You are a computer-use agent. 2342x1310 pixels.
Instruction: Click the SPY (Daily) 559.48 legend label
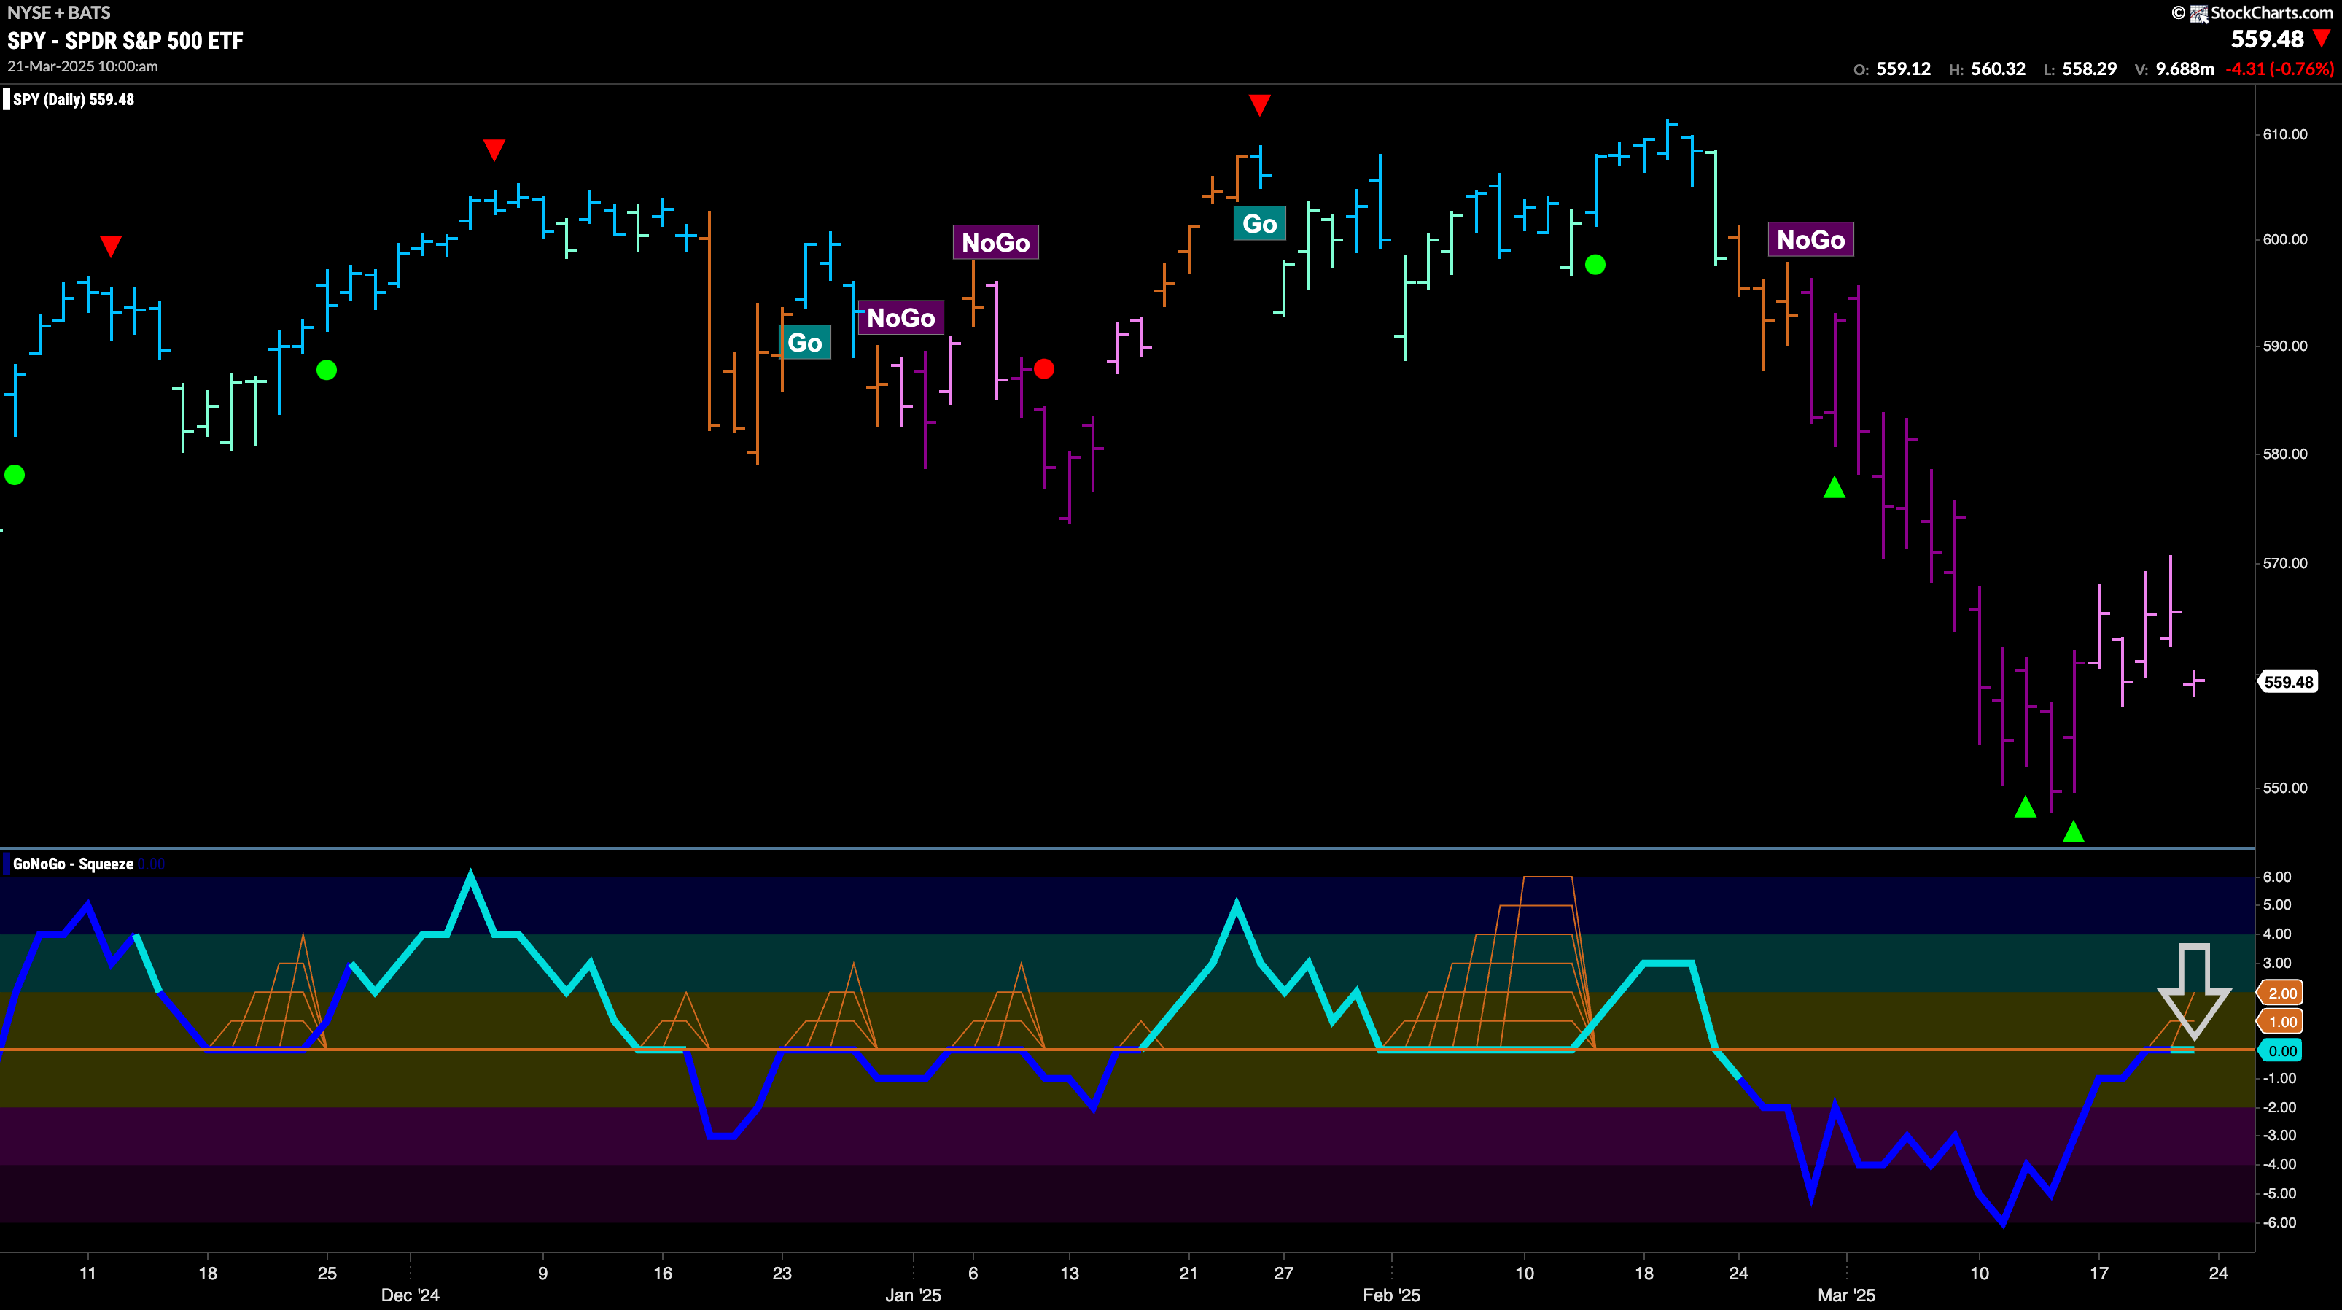74,99
